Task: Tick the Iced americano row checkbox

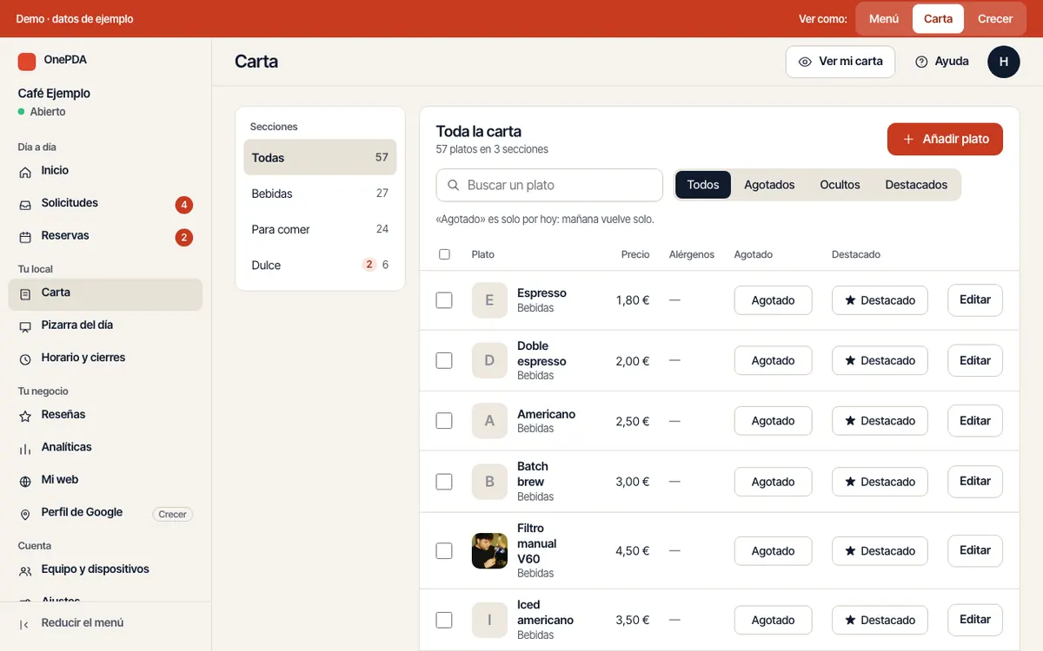Action: [444, 621]
